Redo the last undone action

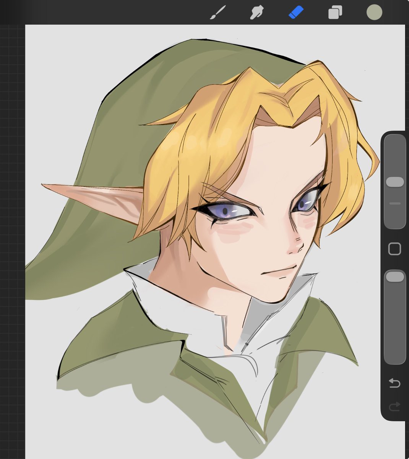click(x=394, y=406)
